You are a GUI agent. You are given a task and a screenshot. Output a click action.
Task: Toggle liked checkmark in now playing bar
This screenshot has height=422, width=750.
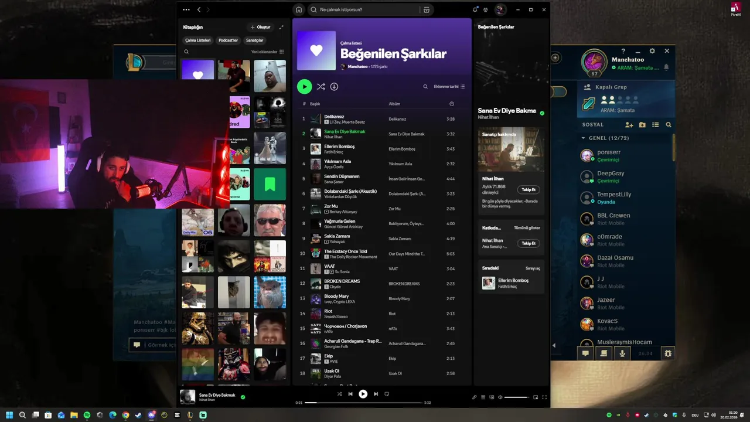pyautogui.click(x=243, y=397)
